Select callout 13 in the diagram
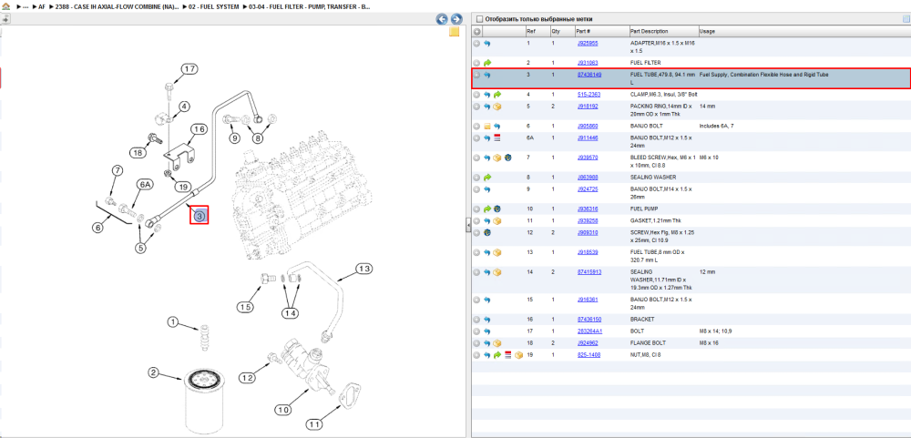The image size is (911, 438). [363, 269]
